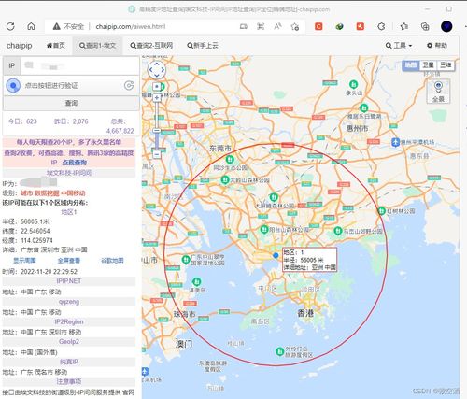This screenshot has height=399, width=467.
Task: Click the 显示周围 link
Action: coord(24,261)
